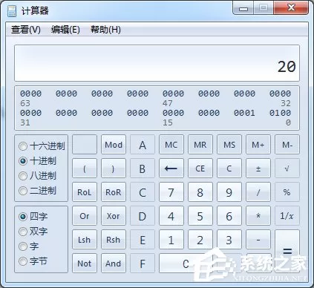Click the CE clear entry button
Viewport: 314px width, 288px height.
(x=200, y=168)
